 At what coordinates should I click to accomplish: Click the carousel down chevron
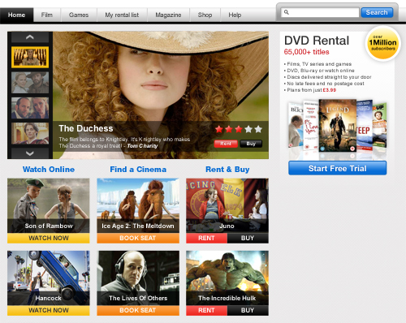click(30, 153)
